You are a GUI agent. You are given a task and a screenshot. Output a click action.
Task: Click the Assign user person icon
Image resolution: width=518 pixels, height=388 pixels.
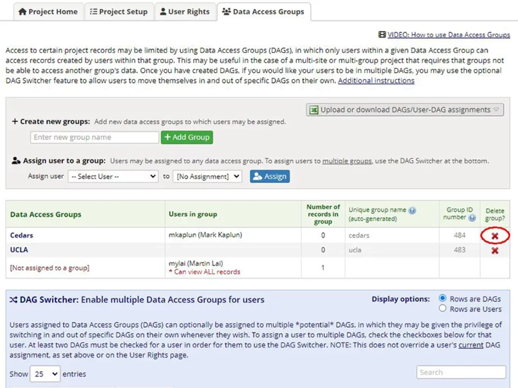[16, 160]
